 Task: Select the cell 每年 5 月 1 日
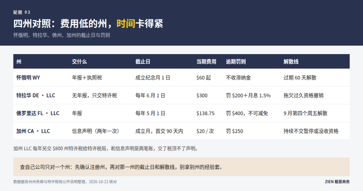coord(150,113)
